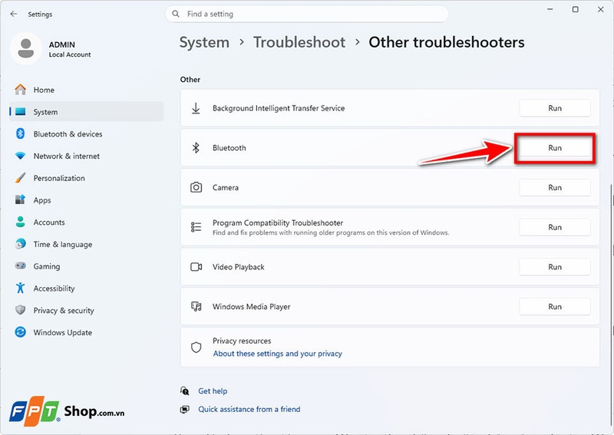
Task: Click the Windows Update sync icon
Action: [21, 332]
